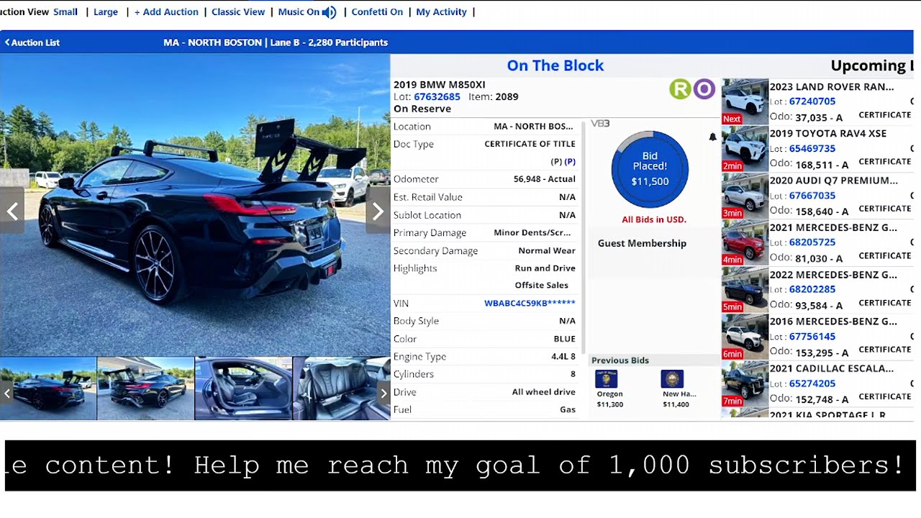Select the 2021 Cadillac Escalade thumbnail
Image resolution: width=921 pixels, height=518 pixels.
(745, 384)
